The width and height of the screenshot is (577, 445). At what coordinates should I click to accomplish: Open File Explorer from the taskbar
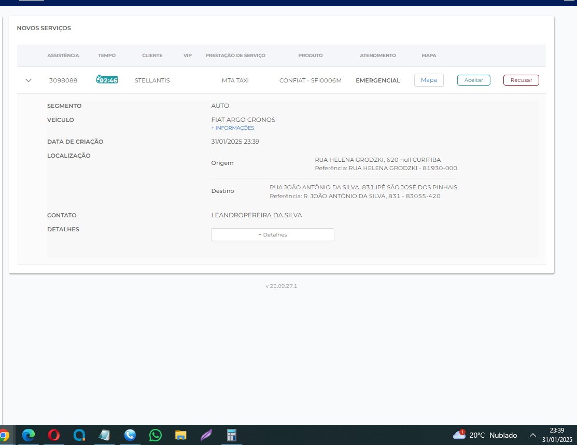tap(180, 435)
